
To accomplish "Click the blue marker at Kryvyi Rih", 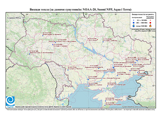I will (99, 68).
